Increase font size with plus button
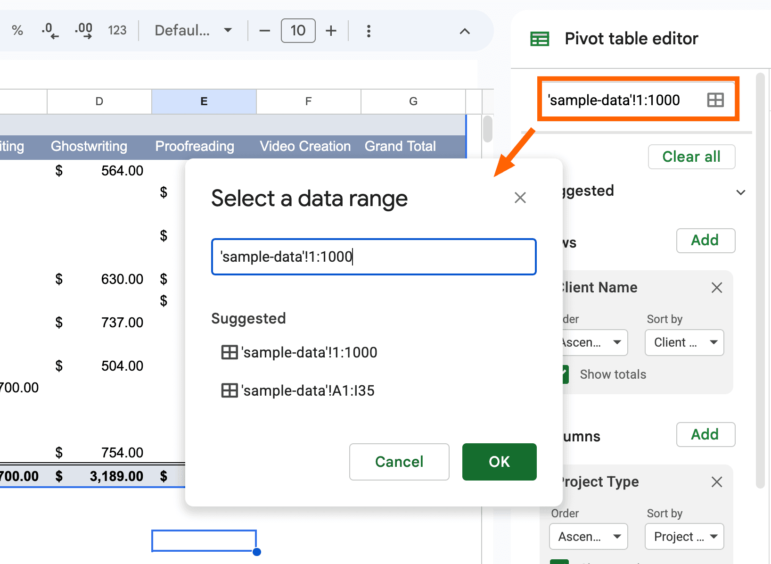 (x=331, y=31)
